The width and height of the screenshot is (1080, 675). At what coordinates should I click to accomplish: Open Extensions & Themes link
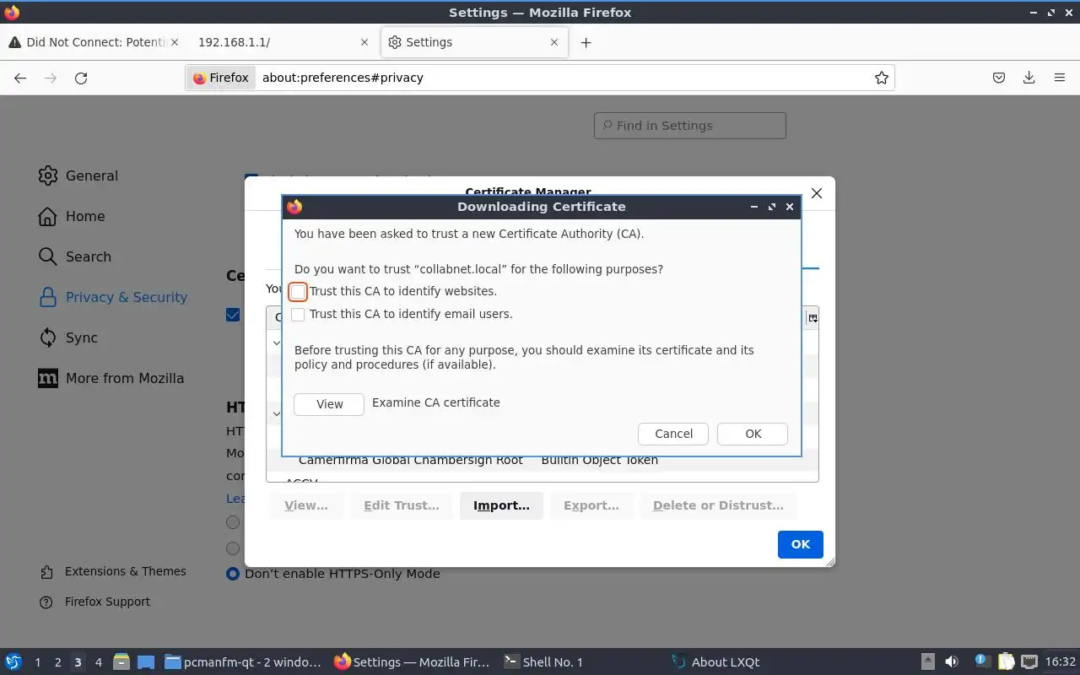pyautogui.click(x=113, y=571)
